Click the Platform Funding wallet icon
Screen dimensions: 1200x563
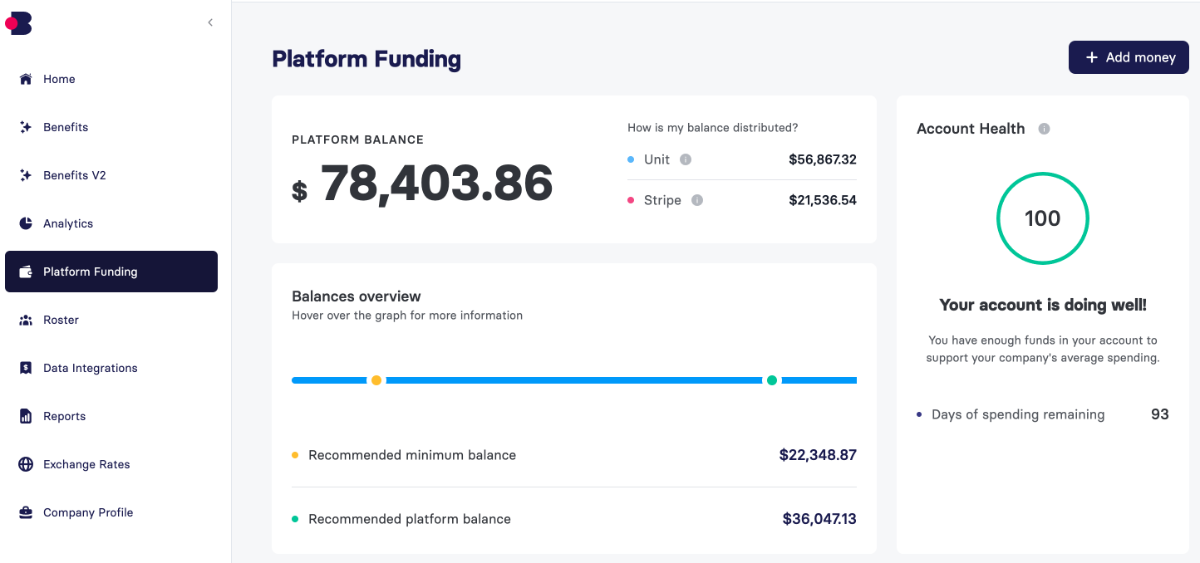coord(26,272)
